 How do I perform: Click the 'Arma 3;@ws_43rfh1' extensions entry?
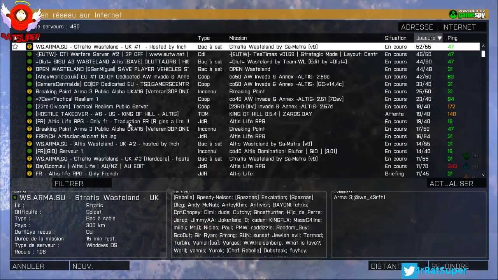pyautogui.click(x=359, y=197)
